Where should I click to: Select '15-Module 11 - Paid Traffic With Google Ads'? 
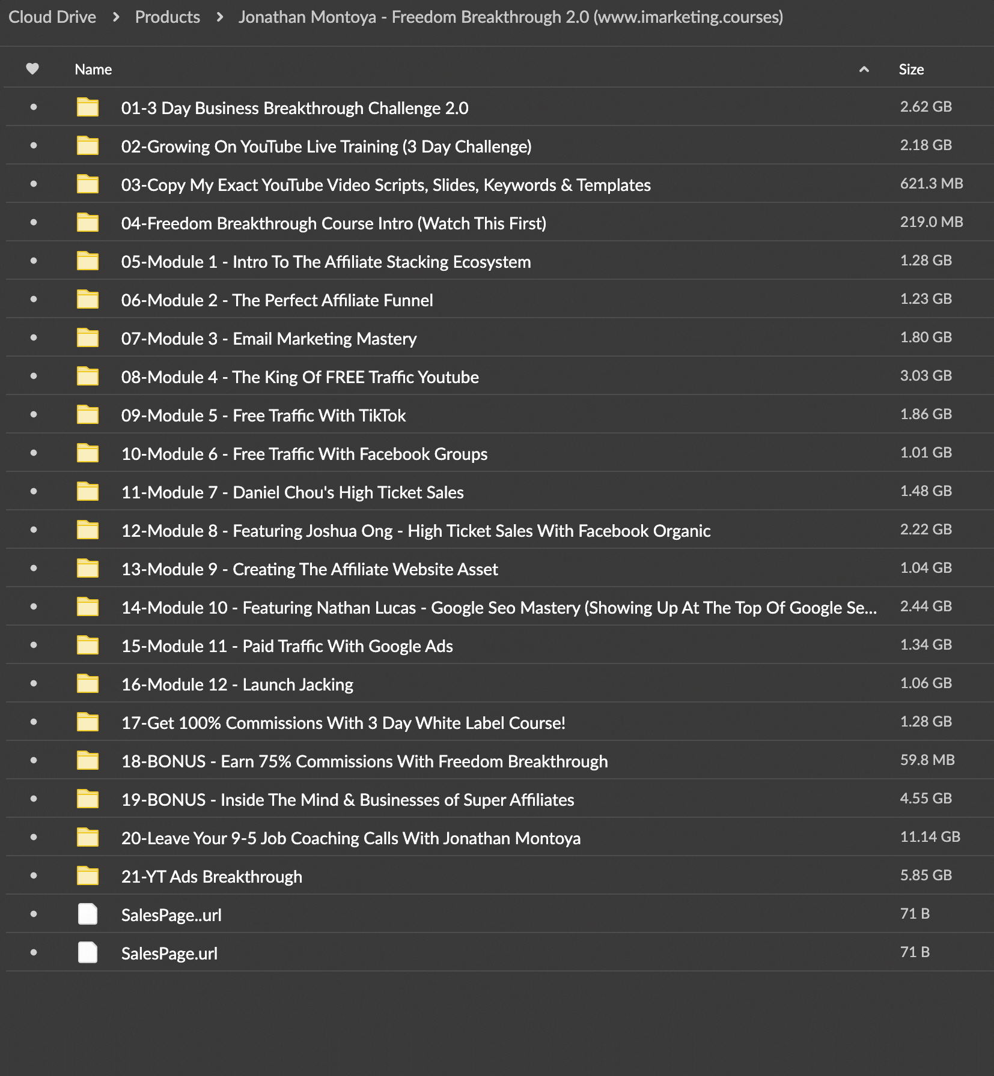point(287,646)
